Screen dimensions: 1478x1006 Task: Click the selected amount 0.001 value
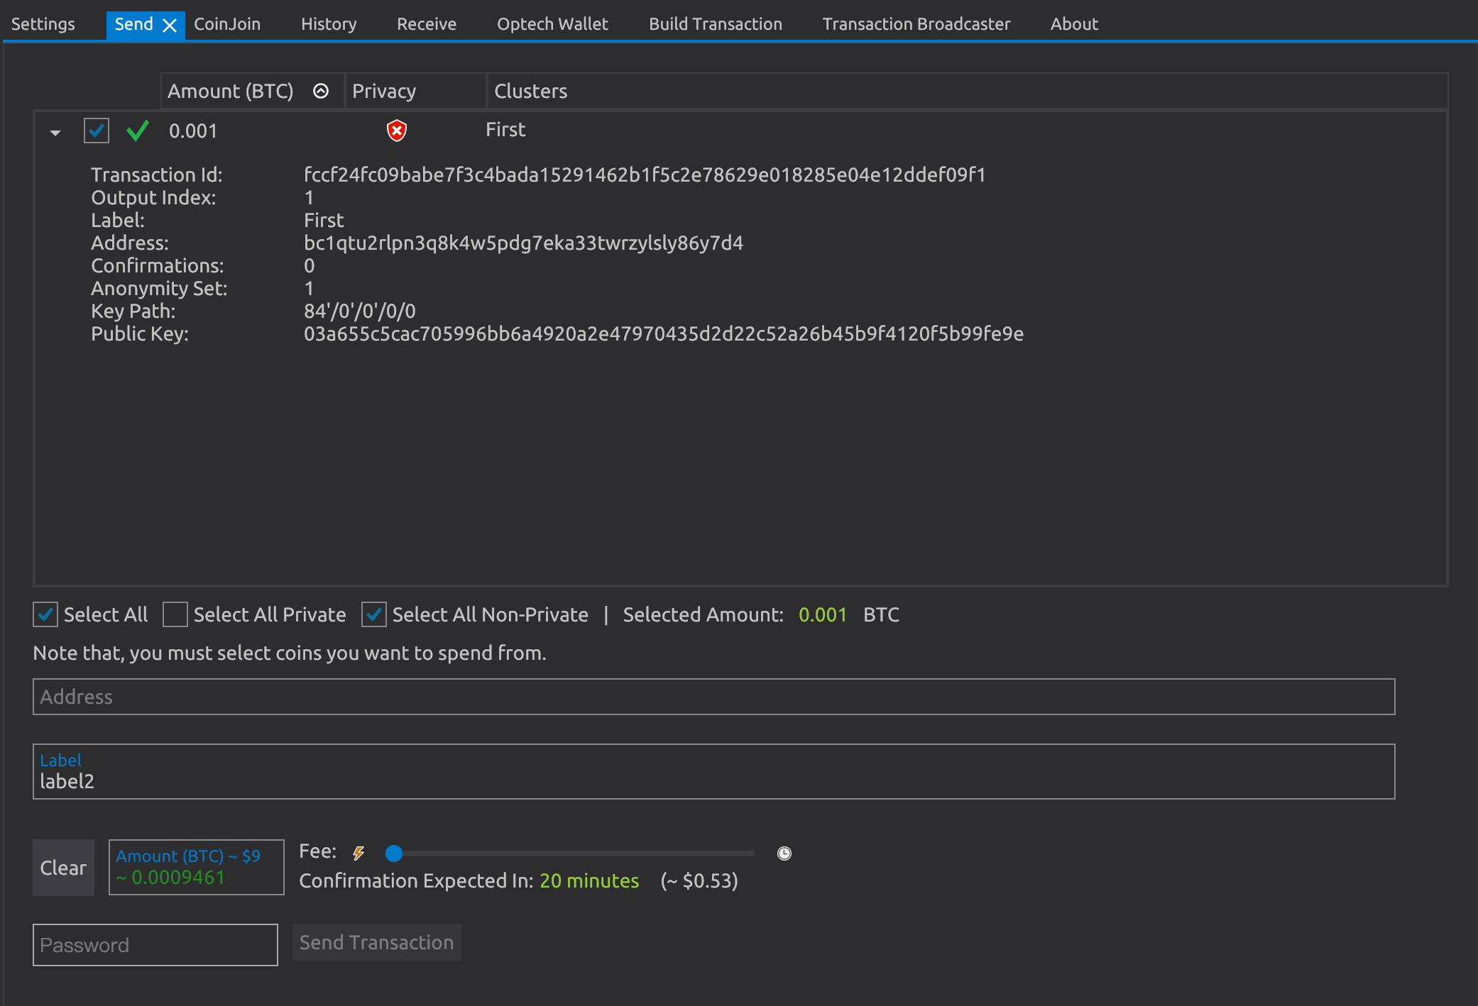coord(823,614)
